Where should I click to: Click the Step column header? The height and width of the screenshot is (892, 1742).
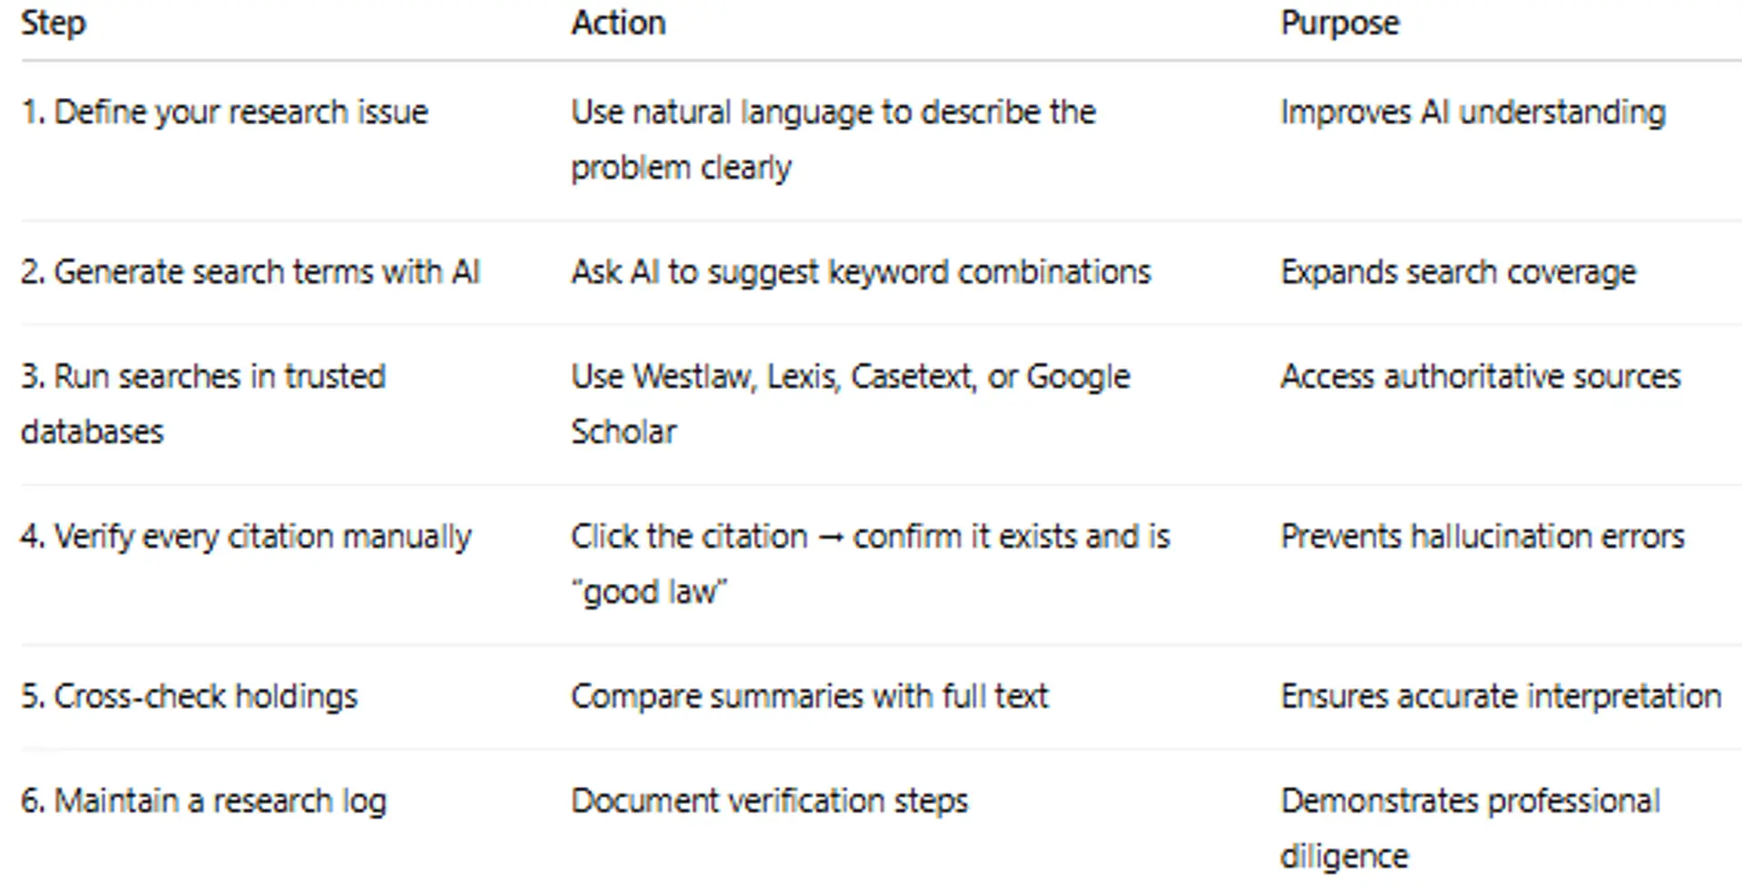pos(54,24)
